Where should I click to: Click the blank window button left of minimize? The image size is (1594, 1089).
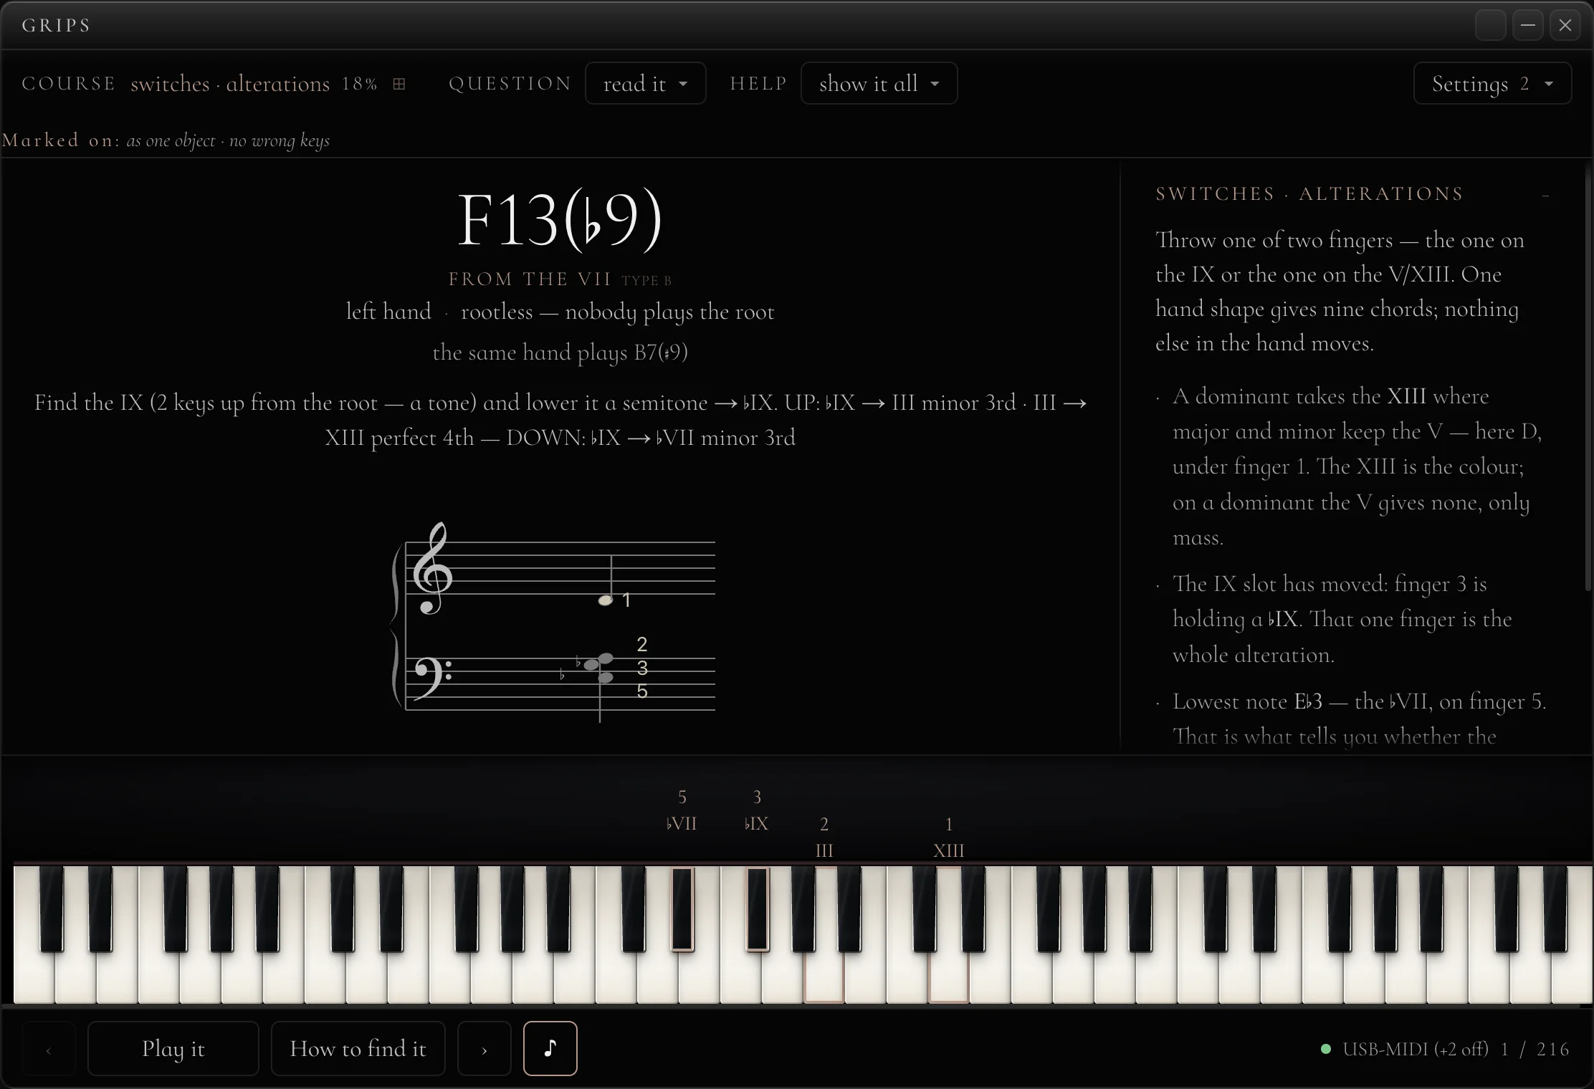point(1490,26)
